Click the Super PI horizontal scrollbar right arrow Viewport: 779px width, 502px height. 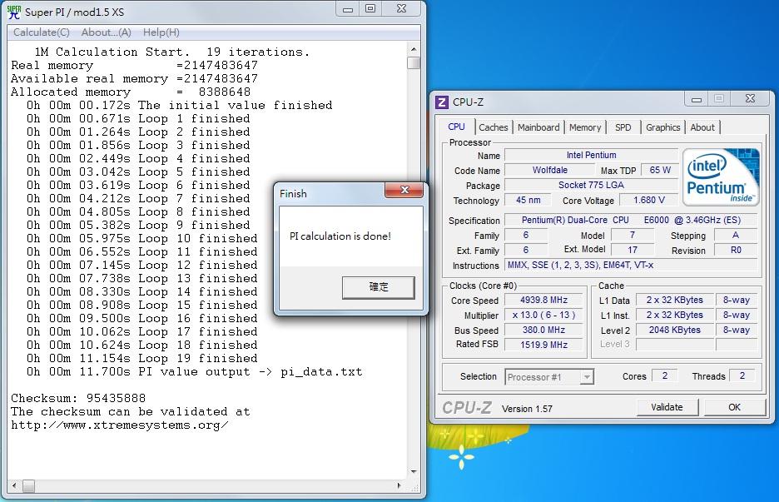[x=399, y=485]
